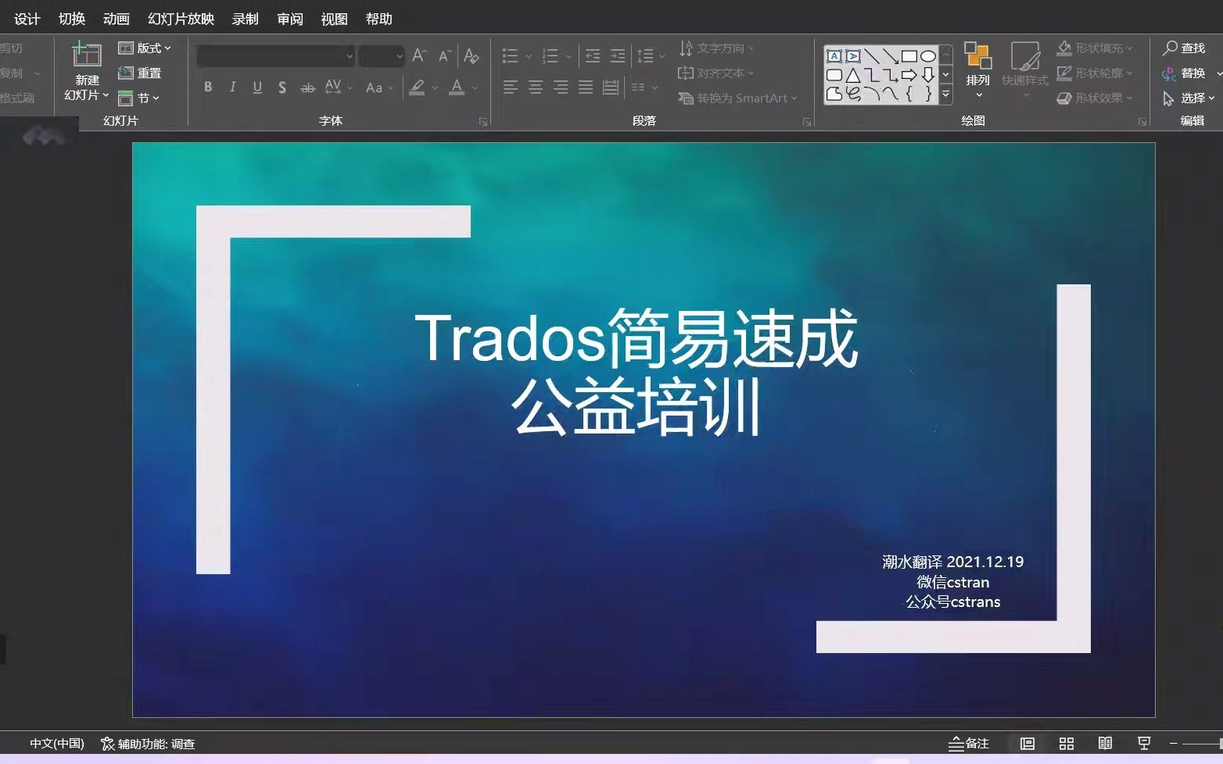Switch to the 设计 (Design) ribbon tab
Screen dimensions: 1223x764
(x=26, y=18)
